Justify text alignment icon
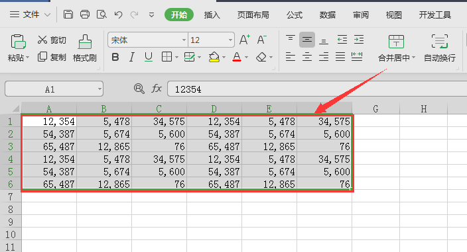 (340, 57)
